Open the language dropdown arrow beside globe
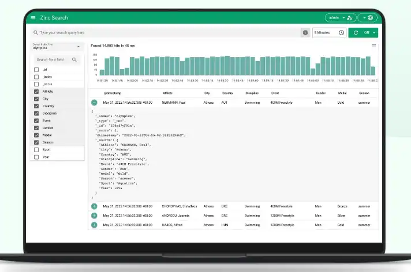This screenshot has width=411, height=272. coord(364,18)
